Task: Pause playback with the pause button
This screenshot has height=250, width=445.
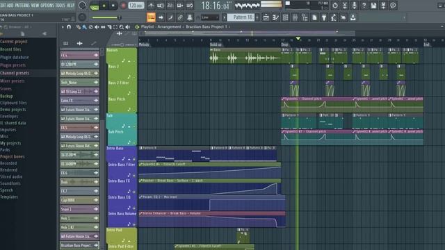Action: point(104,6)
